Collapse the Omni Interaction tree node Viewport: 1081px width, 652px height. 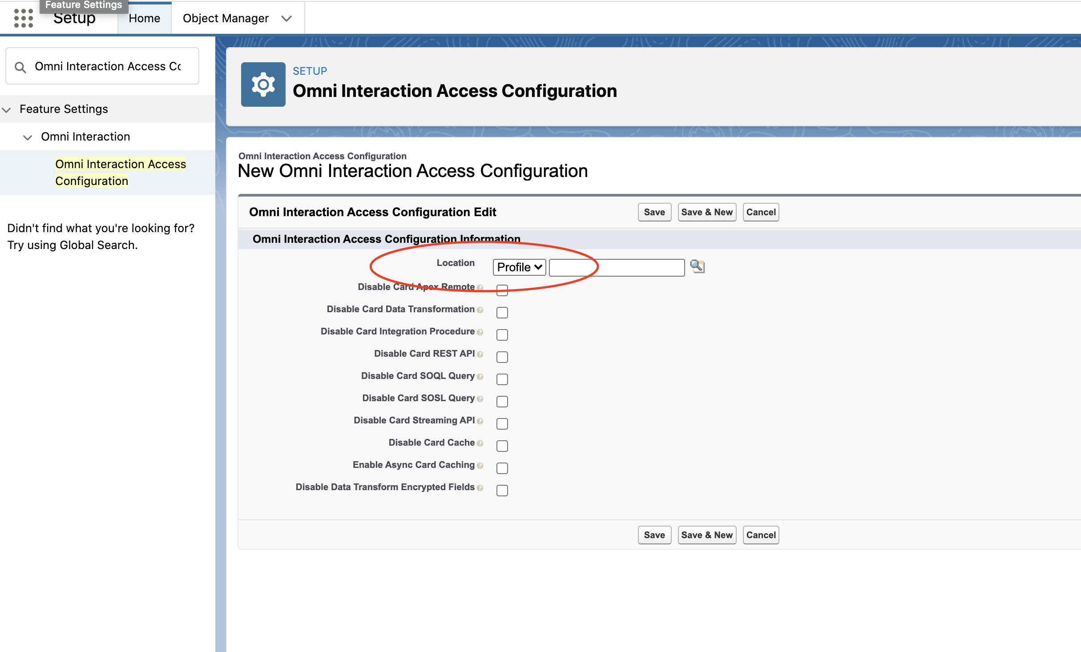point(28,137)
